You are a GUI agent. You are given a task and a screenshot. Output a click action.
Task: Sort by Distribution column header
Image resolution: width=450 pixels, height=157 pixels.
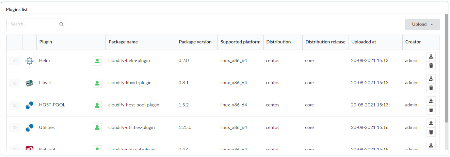click(x=283, y=42)
